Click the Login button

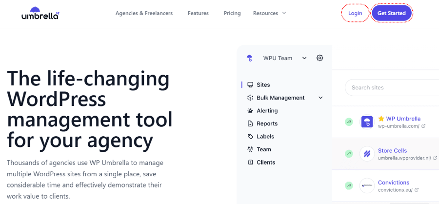tap(355, 13)
